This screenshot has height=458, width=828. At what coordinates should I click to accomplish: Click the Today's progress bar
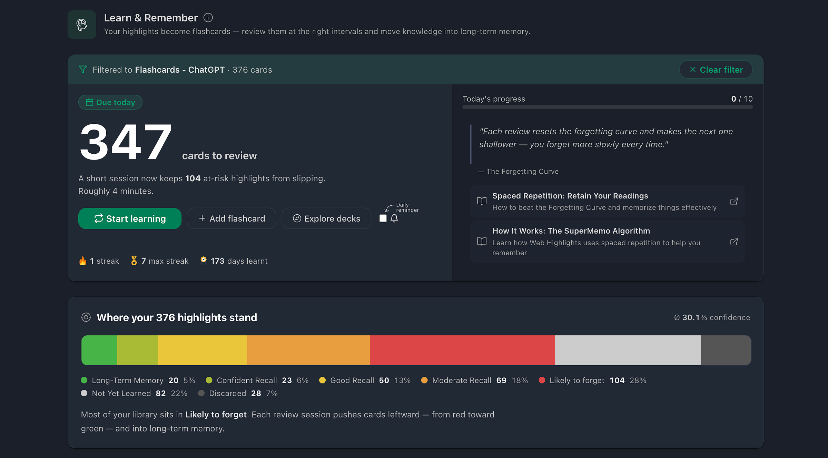608,107
